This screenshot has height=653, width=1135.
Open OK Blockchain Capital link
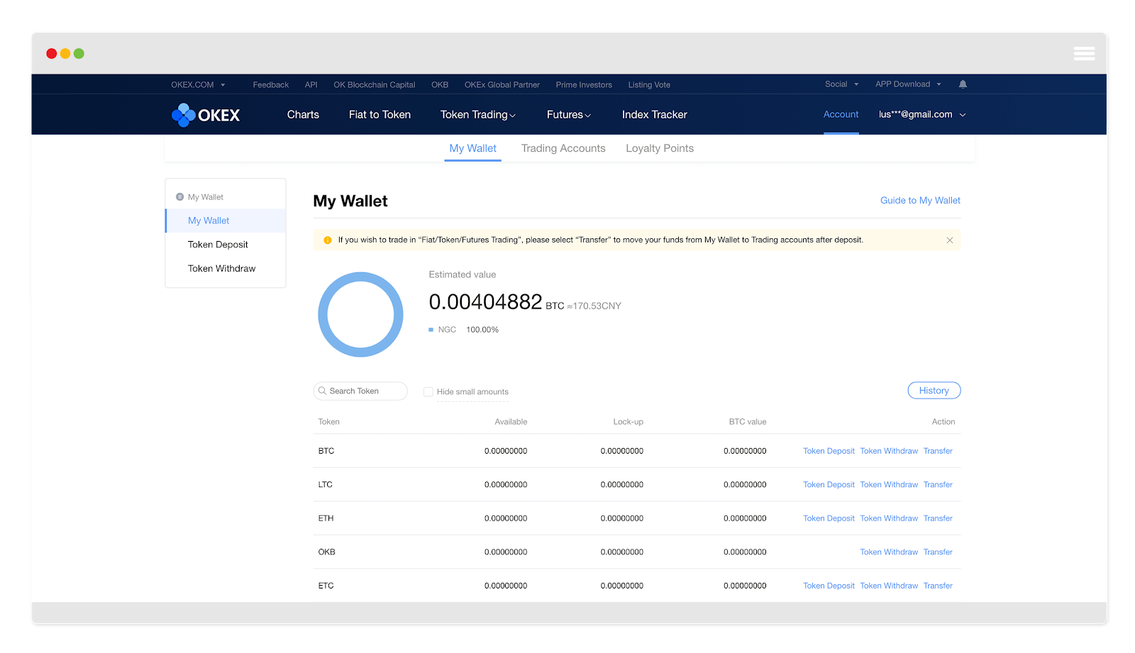[375, 85]
